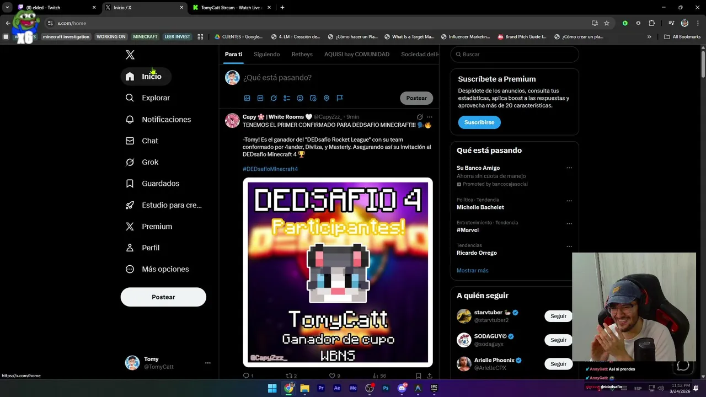Viewport: 706px width, 397px height.
Task: Add a GIF to the new post
Action: (260, 98)
